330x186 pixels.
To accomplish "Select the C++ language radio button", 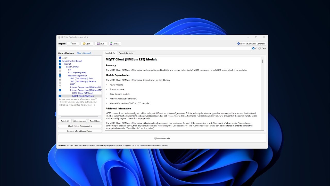I will pos(260,48).
